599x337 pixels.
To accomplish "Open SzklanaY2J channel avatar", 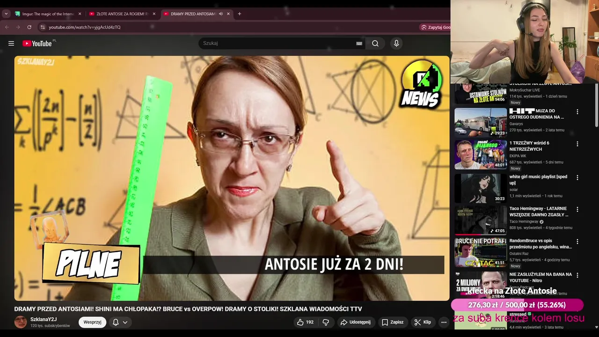I will (21, 322).
